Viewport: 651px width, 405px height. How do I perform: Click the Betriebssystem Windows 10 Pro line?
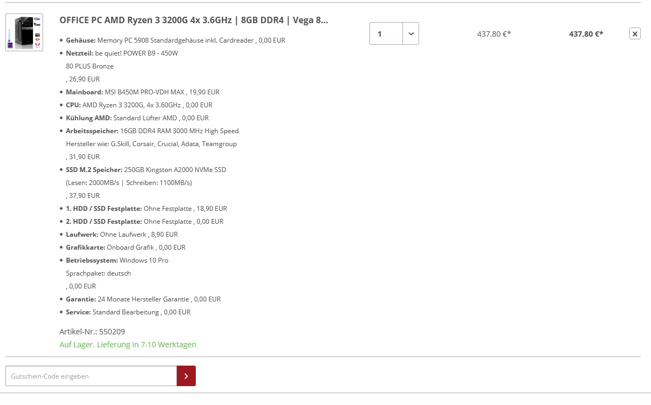click(117, 260)
